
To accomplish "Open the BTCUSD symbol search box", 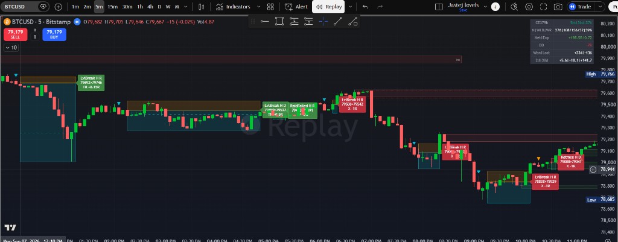I will [x=25, y=7].
